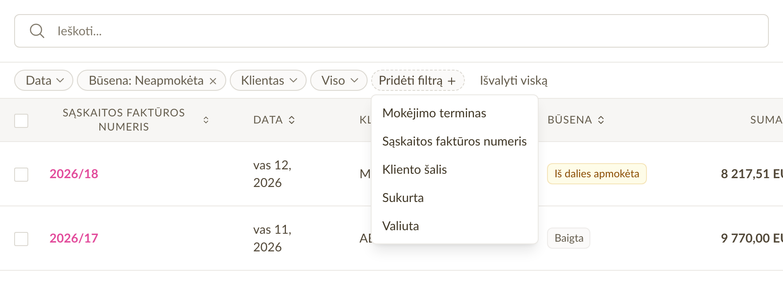Focus the Ieškoti search field

(391, 31)
